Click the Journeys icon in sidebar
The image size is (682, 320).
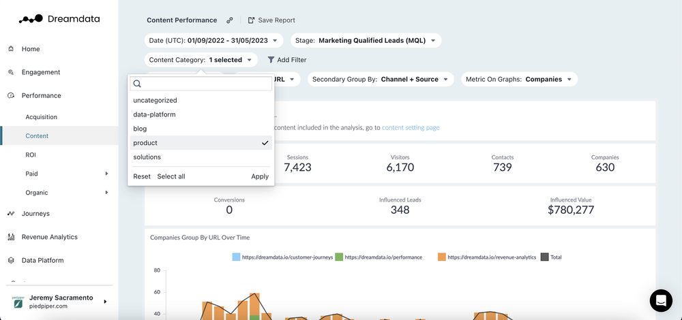12,214
